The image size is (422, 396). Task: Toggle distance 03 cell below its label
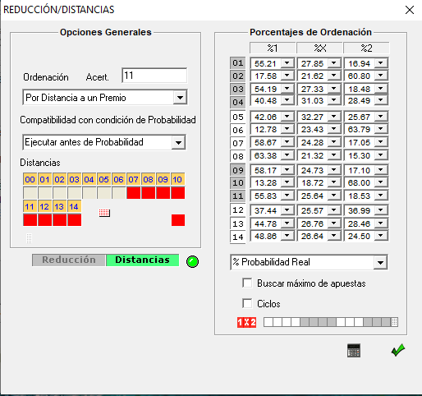(x=74, y=193)
